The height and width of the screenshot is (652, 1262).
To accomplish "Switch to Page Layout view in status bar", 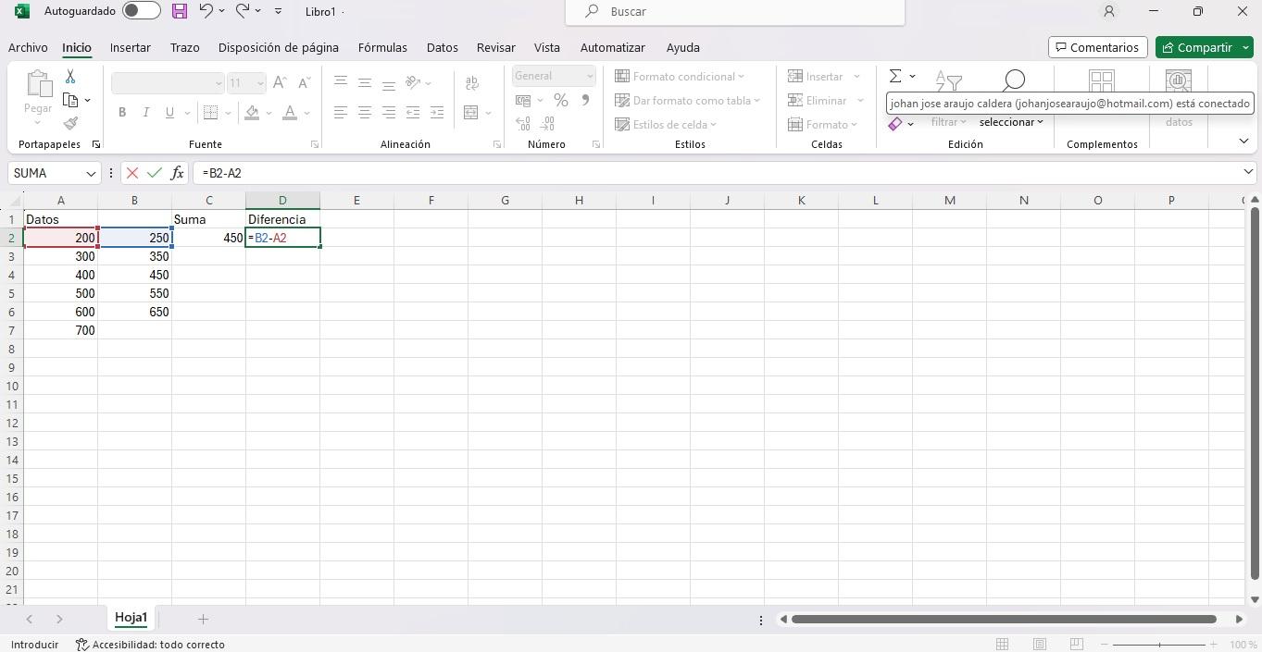I will (1039, 645).
